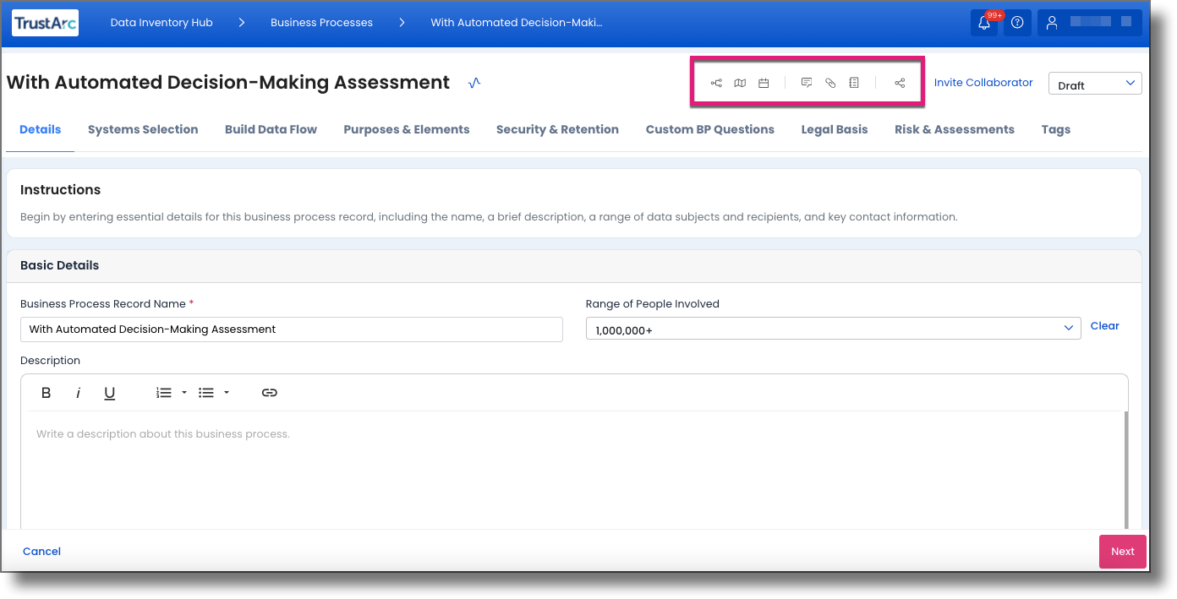Screen dimensions: 1177x599
Task: Click the share icon at the toolbar's right end
Action: 898,82
